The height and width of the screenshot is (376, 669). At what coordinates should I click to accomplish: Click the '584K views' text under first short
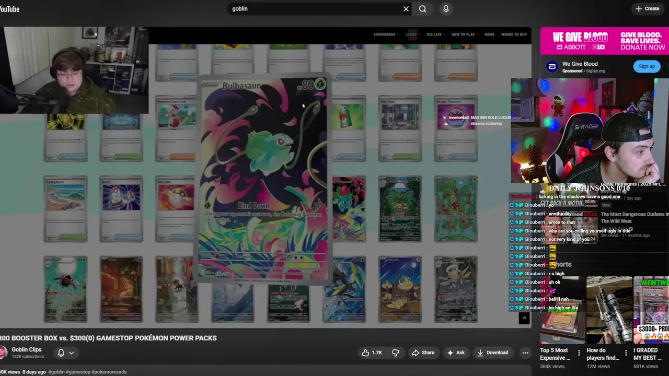[x=552, y=367]
